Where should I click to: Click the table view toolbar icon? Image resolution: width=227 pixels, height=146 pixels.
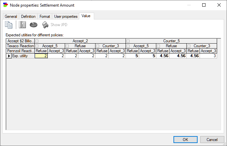point(22,25)
